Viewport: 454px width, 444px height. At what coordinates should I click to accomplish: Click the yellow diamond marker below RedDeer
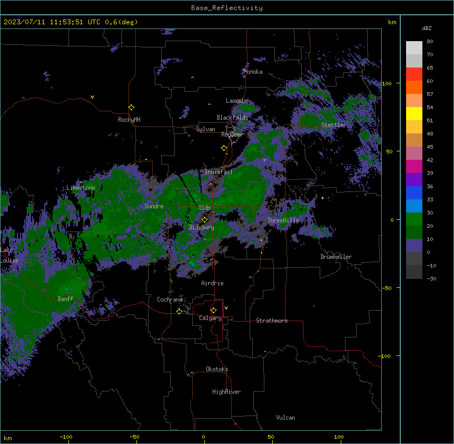tap(224, 148)
